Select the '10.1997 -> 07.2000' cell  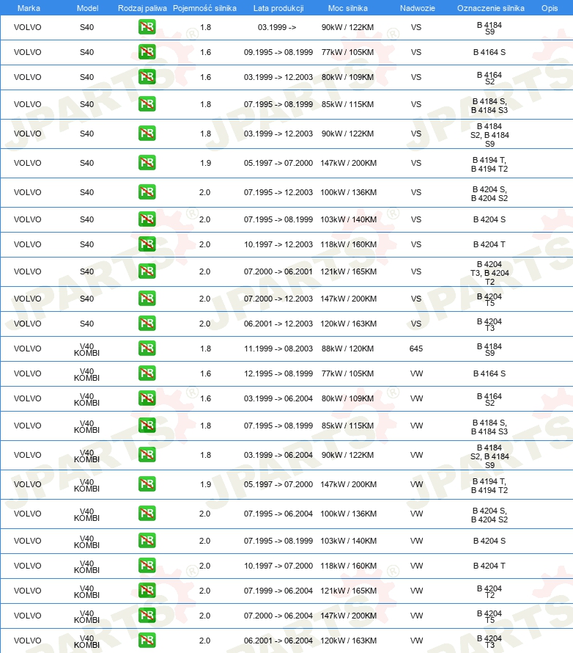(278, 566)
